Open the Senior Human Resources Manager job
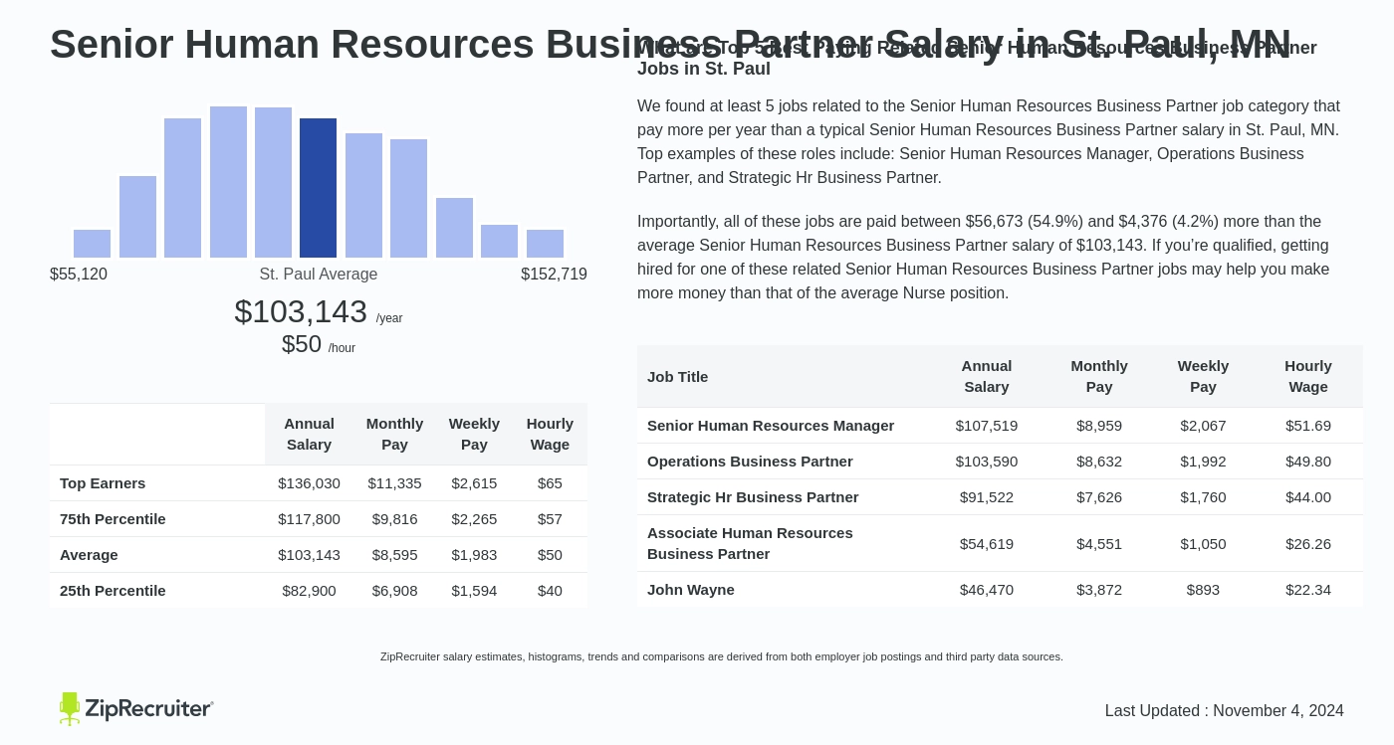The width and height of the screenshot is (1394, 745). click(x=771, y=426)
